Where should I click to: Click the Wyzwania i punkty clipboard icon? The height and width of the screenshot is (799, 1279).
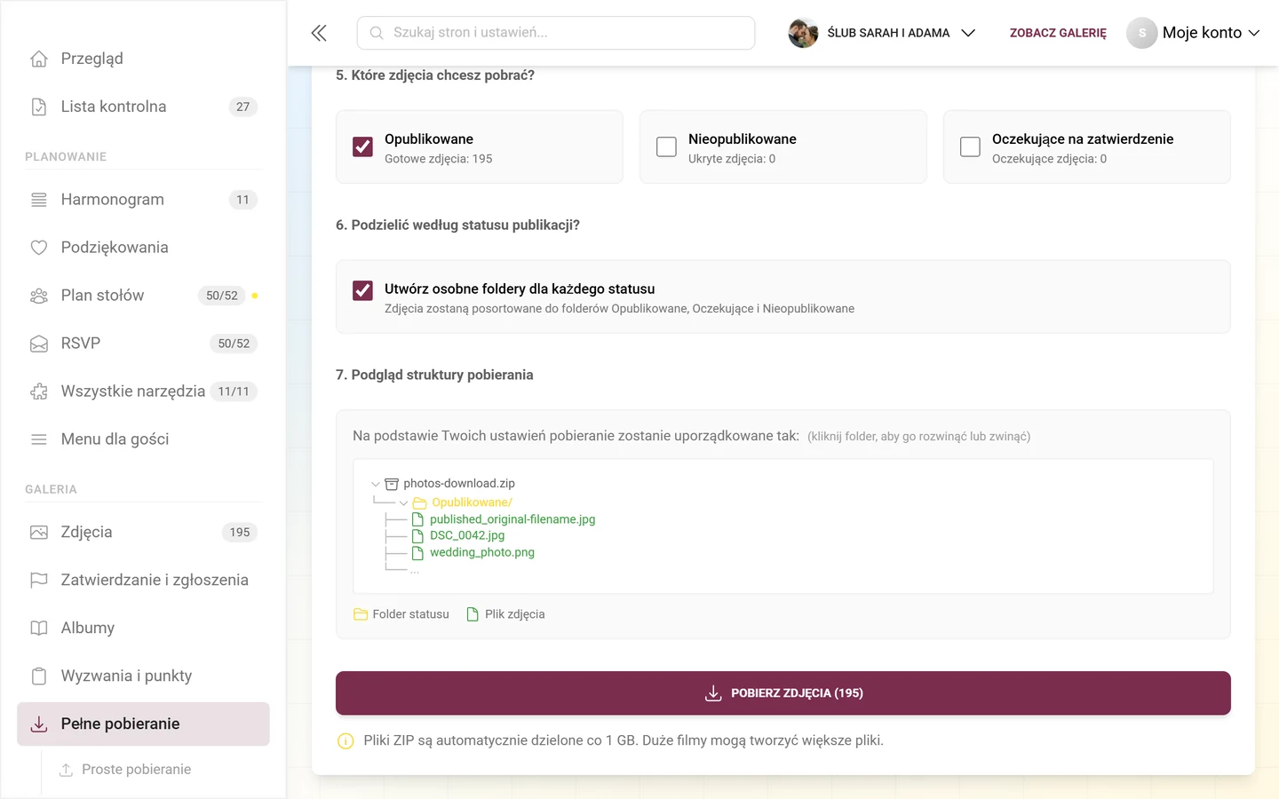(x=39, y=676)
